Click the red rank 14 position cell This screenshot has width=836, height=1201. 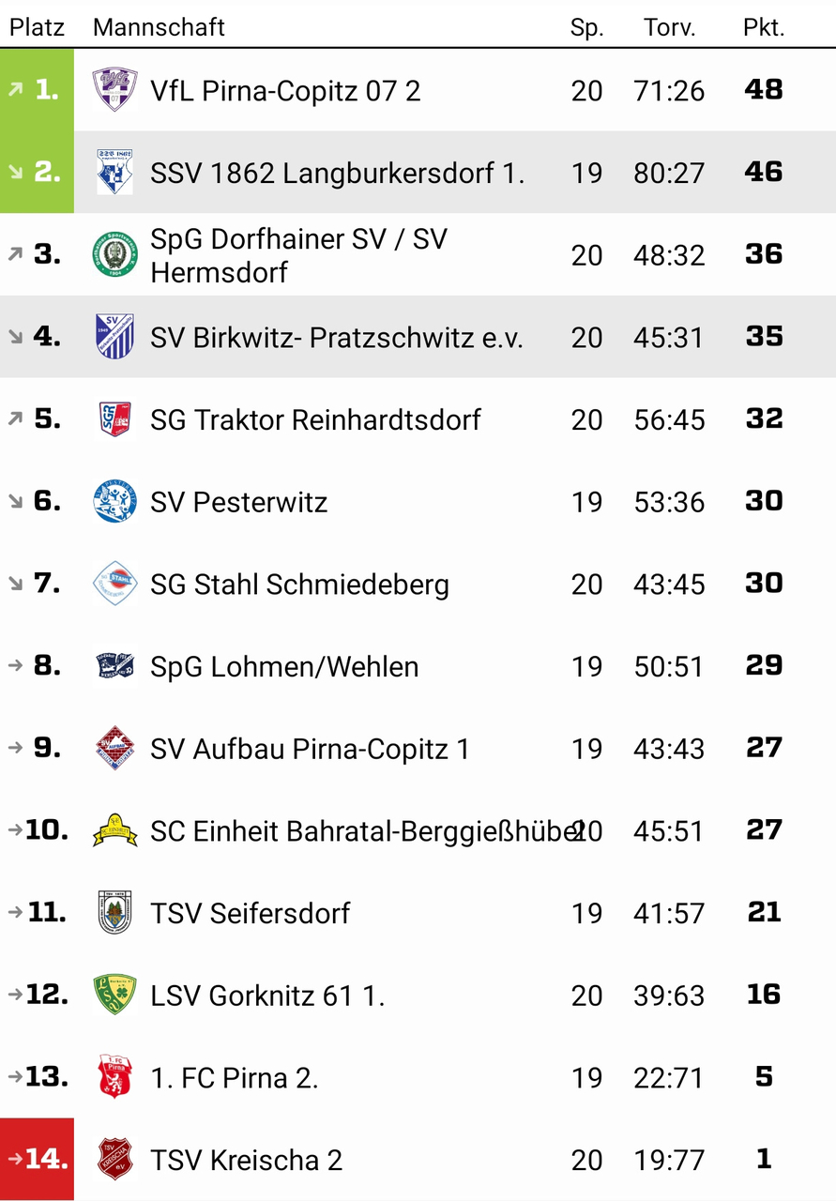37,1160
